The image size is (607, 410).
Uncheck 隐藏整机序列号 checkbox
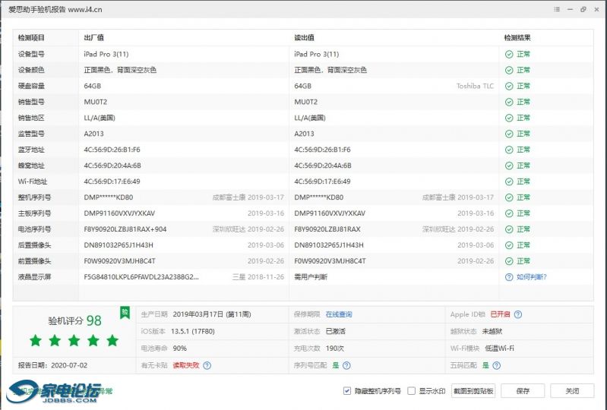pyautogui.click(x=347, y=391)
